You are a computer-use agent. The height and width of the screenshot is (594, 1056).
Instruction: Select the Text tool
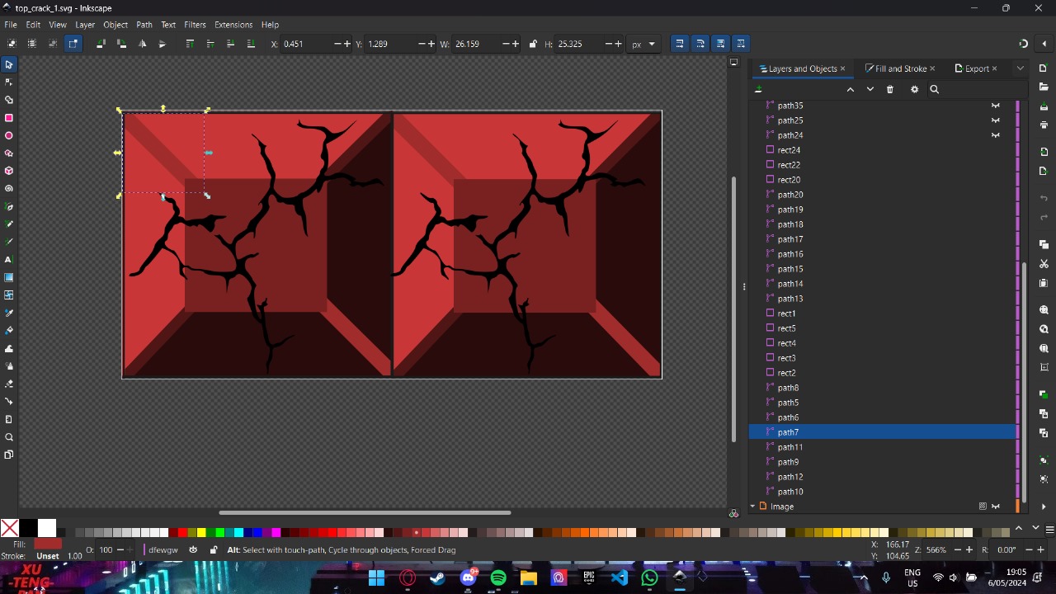click(x=9, y=260)
